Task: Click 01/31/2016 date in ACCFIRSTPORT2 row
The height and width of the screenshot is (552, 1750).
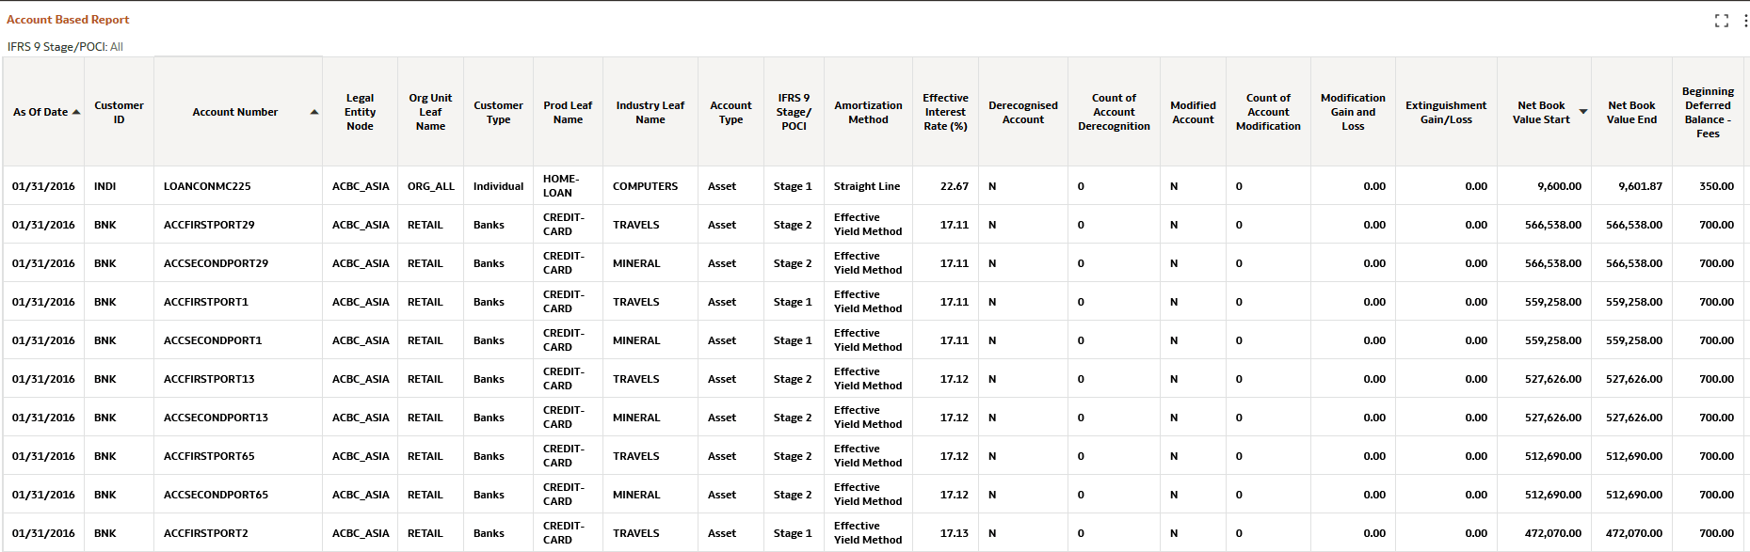Action: coord(43,533)
